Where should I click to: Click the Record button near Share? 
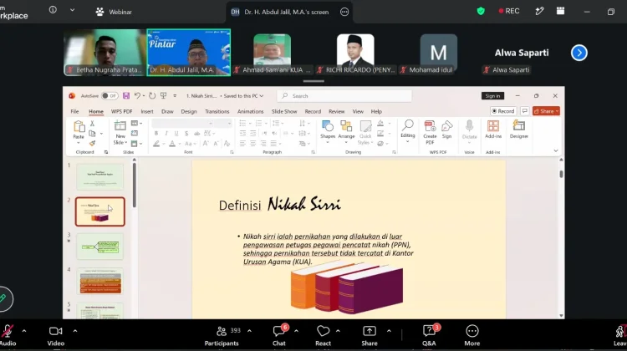(503, 111)
